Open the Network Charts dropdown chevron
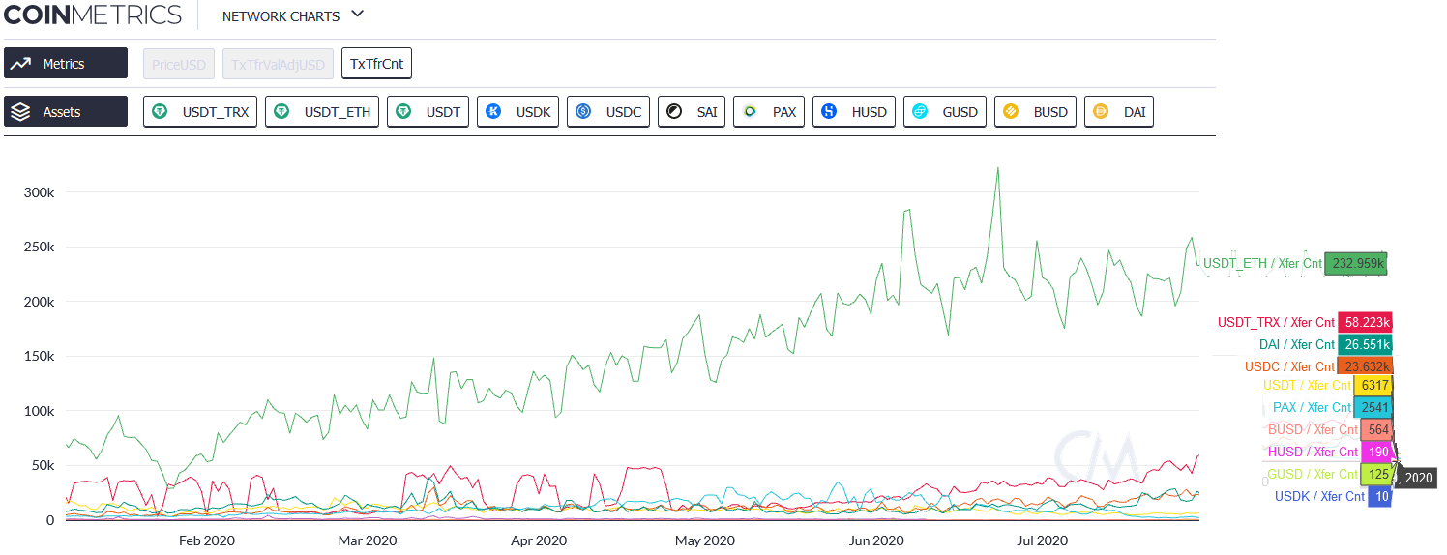 pos(357,15)
